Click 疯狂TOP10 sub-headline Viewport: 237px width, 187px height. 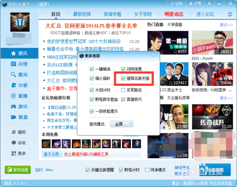pyautogui.click(x=121, y=33)
